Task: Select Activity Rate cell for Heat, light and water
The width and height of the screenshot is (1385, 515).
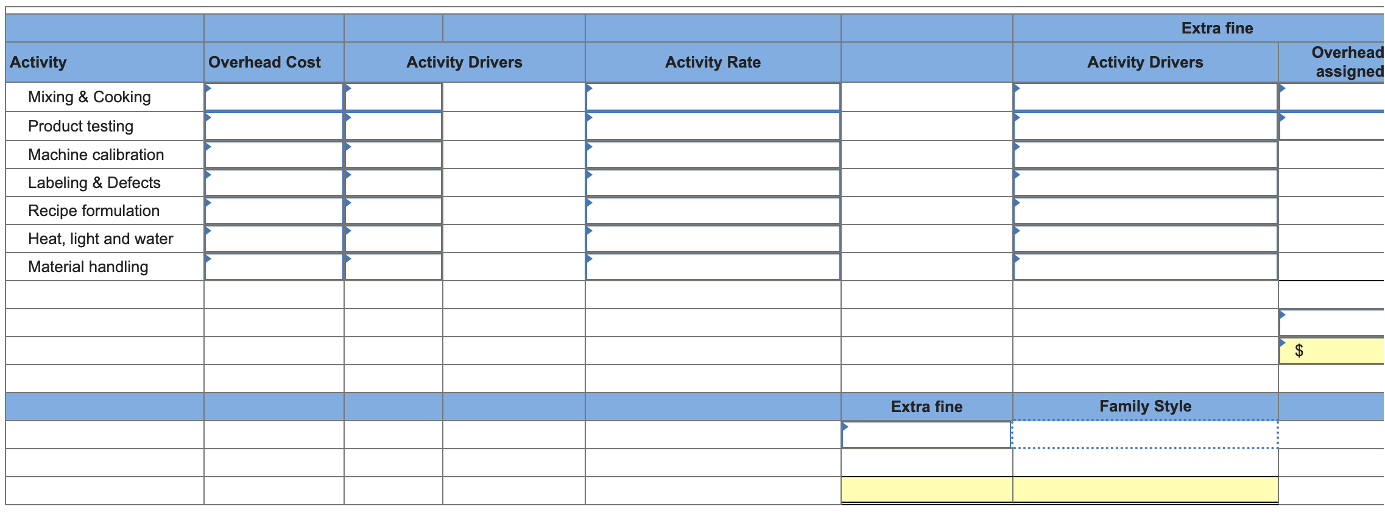Action: [713, 239]
